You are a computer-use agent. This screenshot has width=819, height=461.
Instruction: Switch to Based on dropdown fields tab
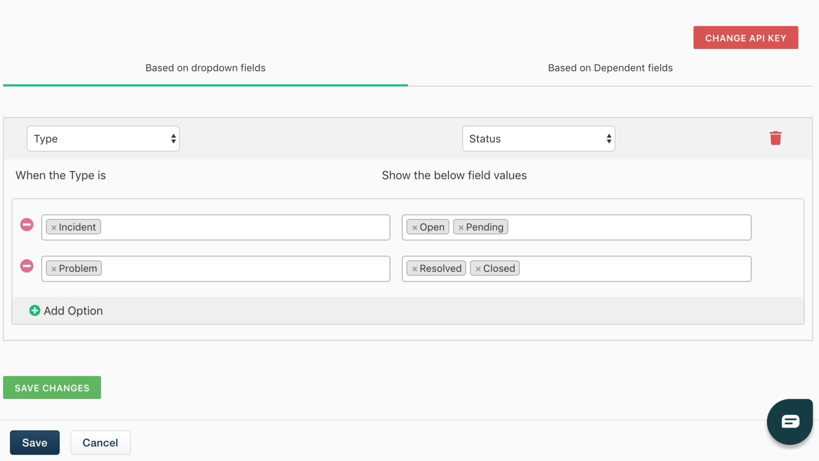click(x=205, y=68)
